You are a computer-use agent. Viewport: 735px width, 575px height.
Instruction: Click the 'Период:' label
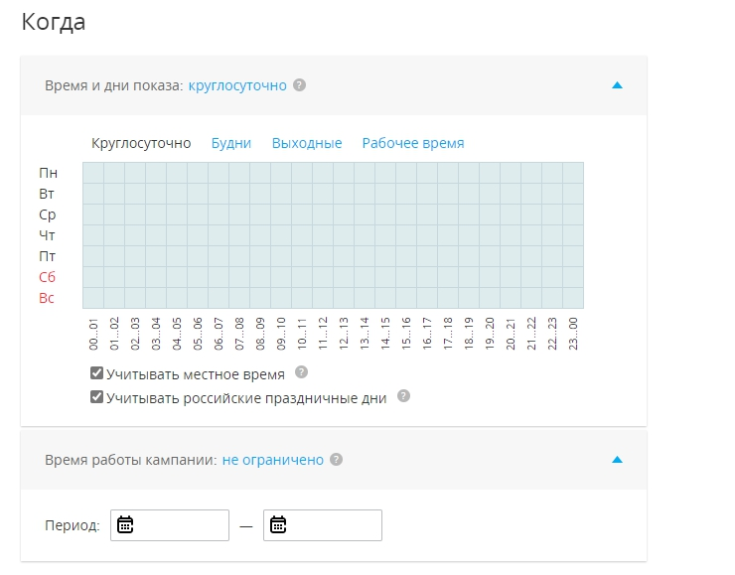pos(73,525)
